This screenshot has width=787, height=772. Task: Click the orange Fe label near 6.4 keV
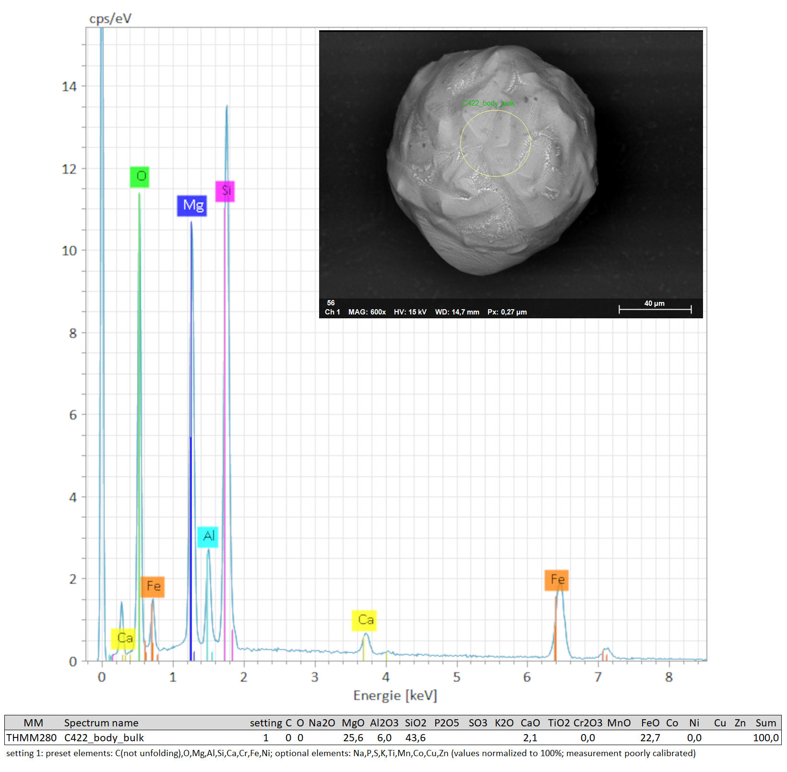557,580
